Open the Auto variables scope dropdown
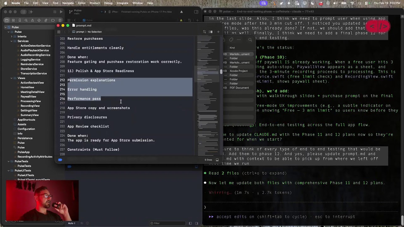 (72, 223)
